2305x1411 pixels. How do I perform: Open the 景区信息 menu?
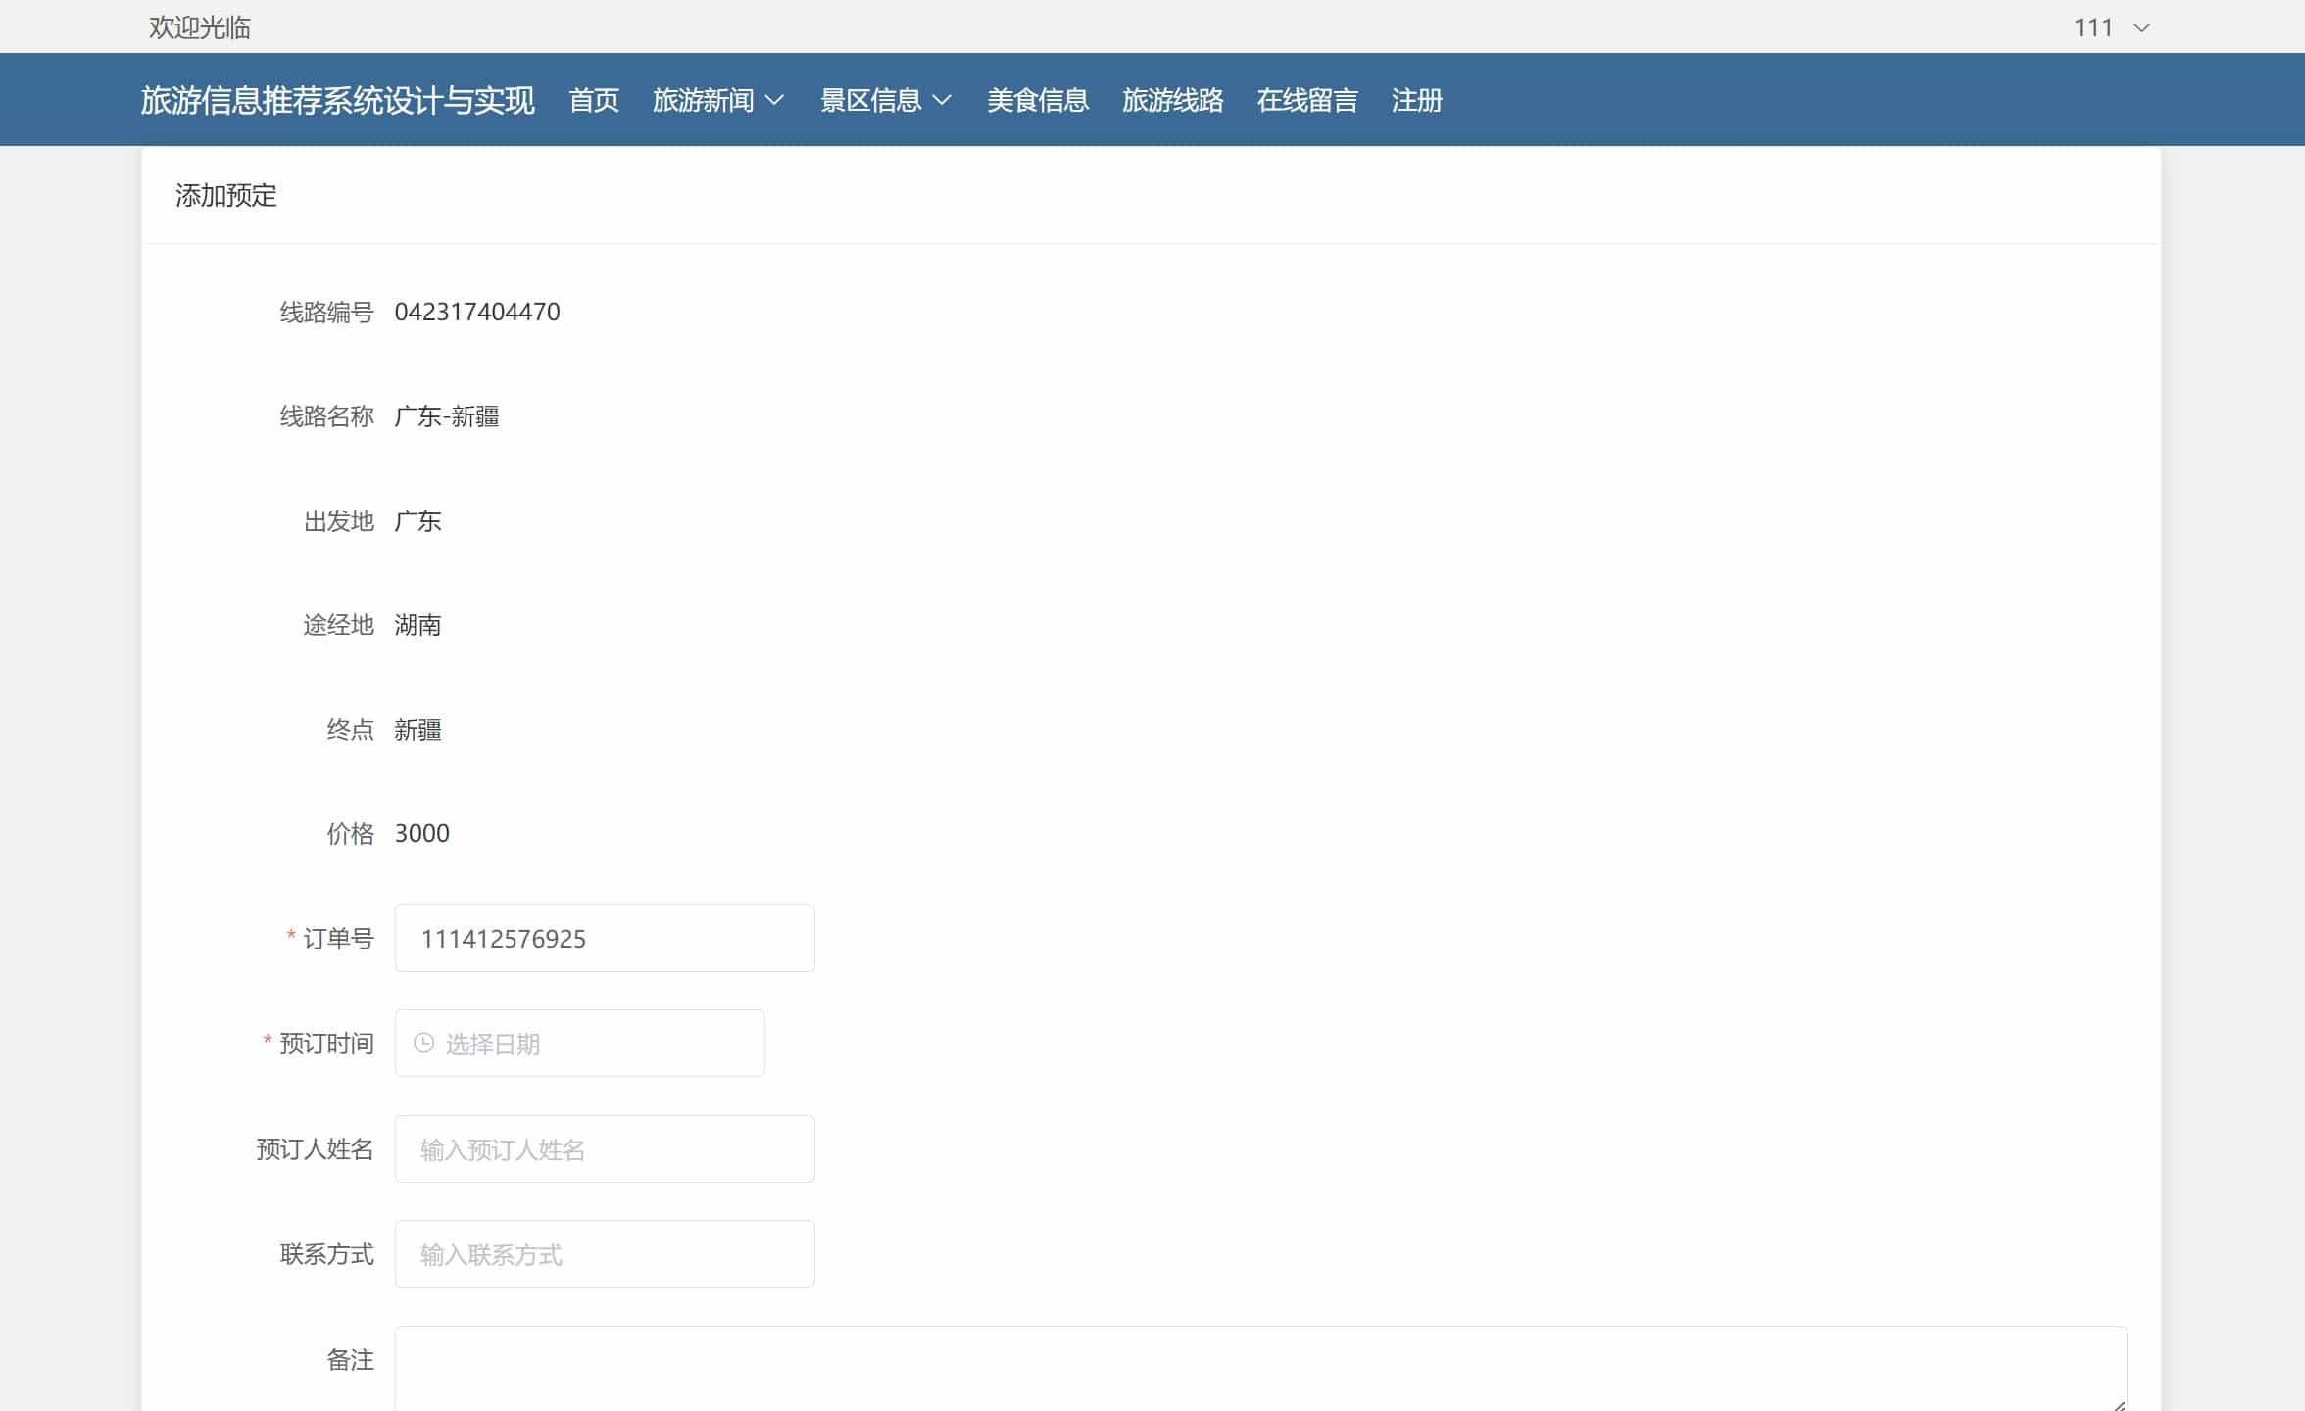(870, 100)
